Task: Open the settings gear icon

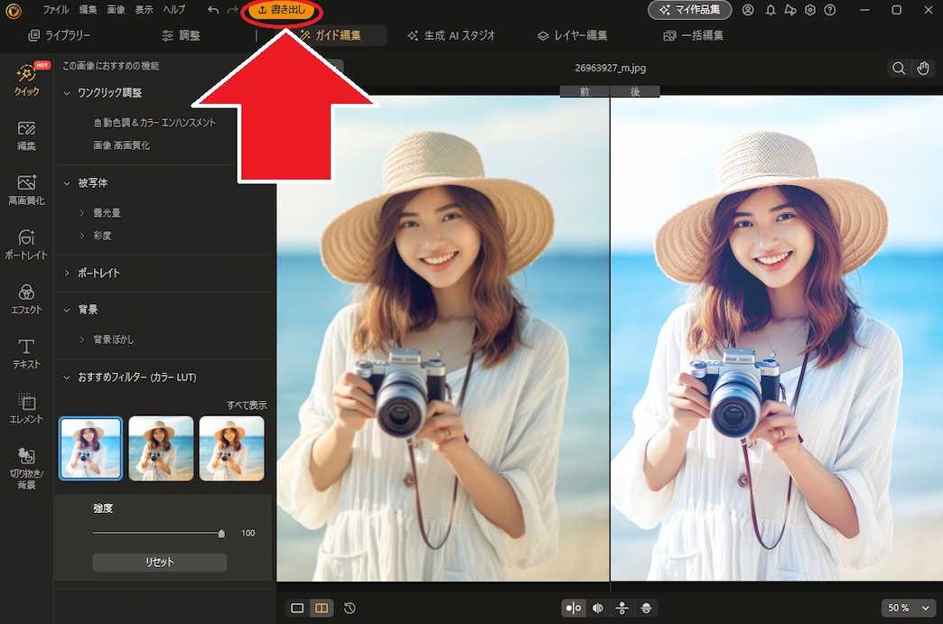Action: tap(810, 10)
